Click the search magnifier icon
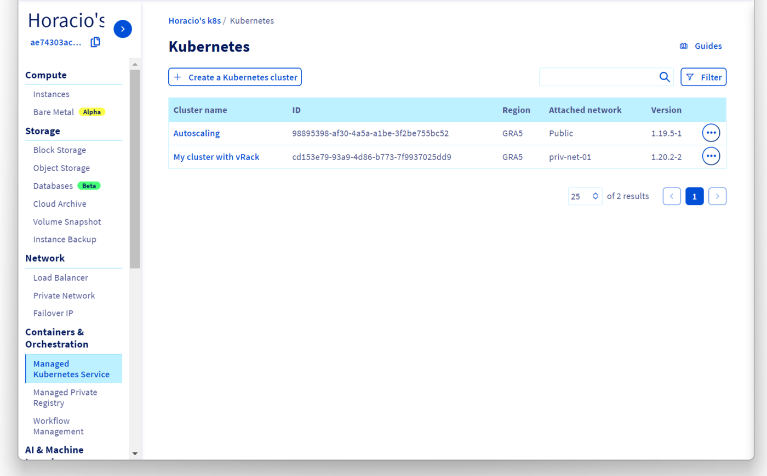 pos(665,77)
